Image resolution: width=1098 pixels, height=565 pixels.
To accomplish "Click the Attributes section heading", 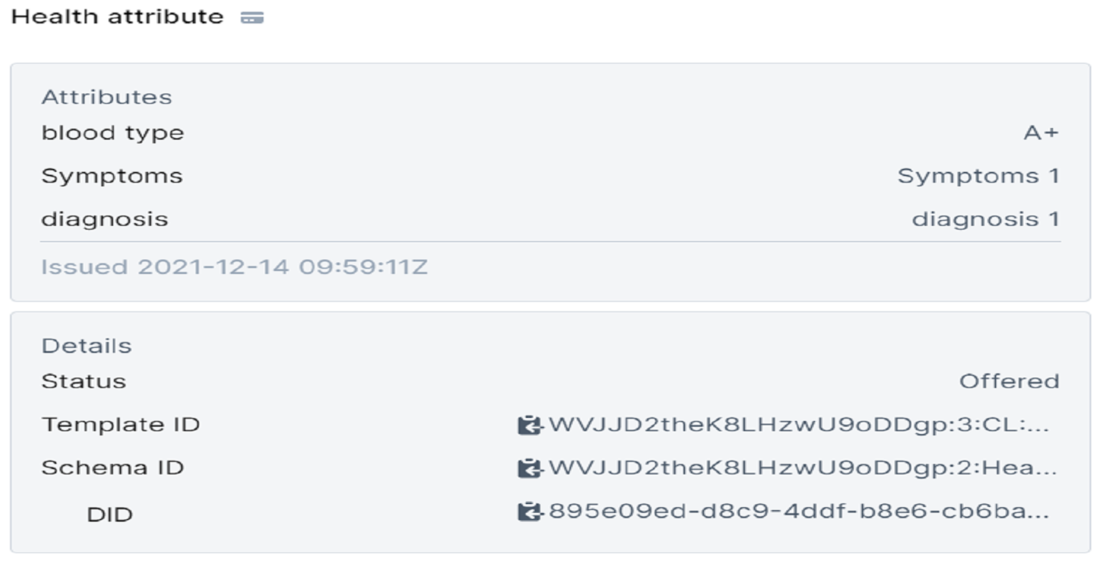I will 107,97.
